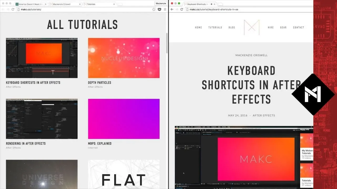Click the tutorials page vertical scrollbar
This screenshot has height=189, width=337.
[x=167, y=43]
